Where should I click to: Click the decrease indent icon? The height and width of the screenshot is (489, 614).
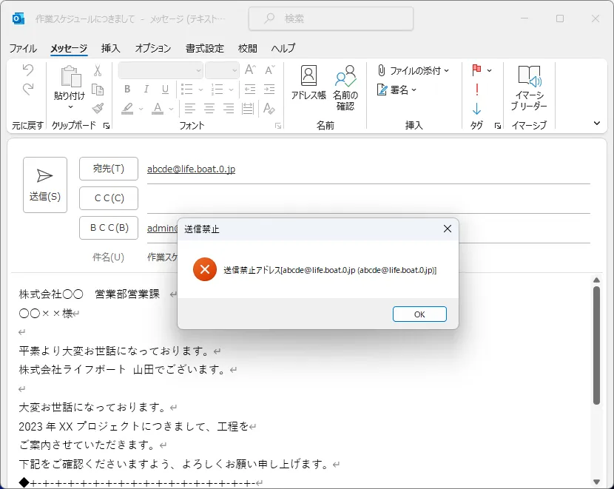250,90
